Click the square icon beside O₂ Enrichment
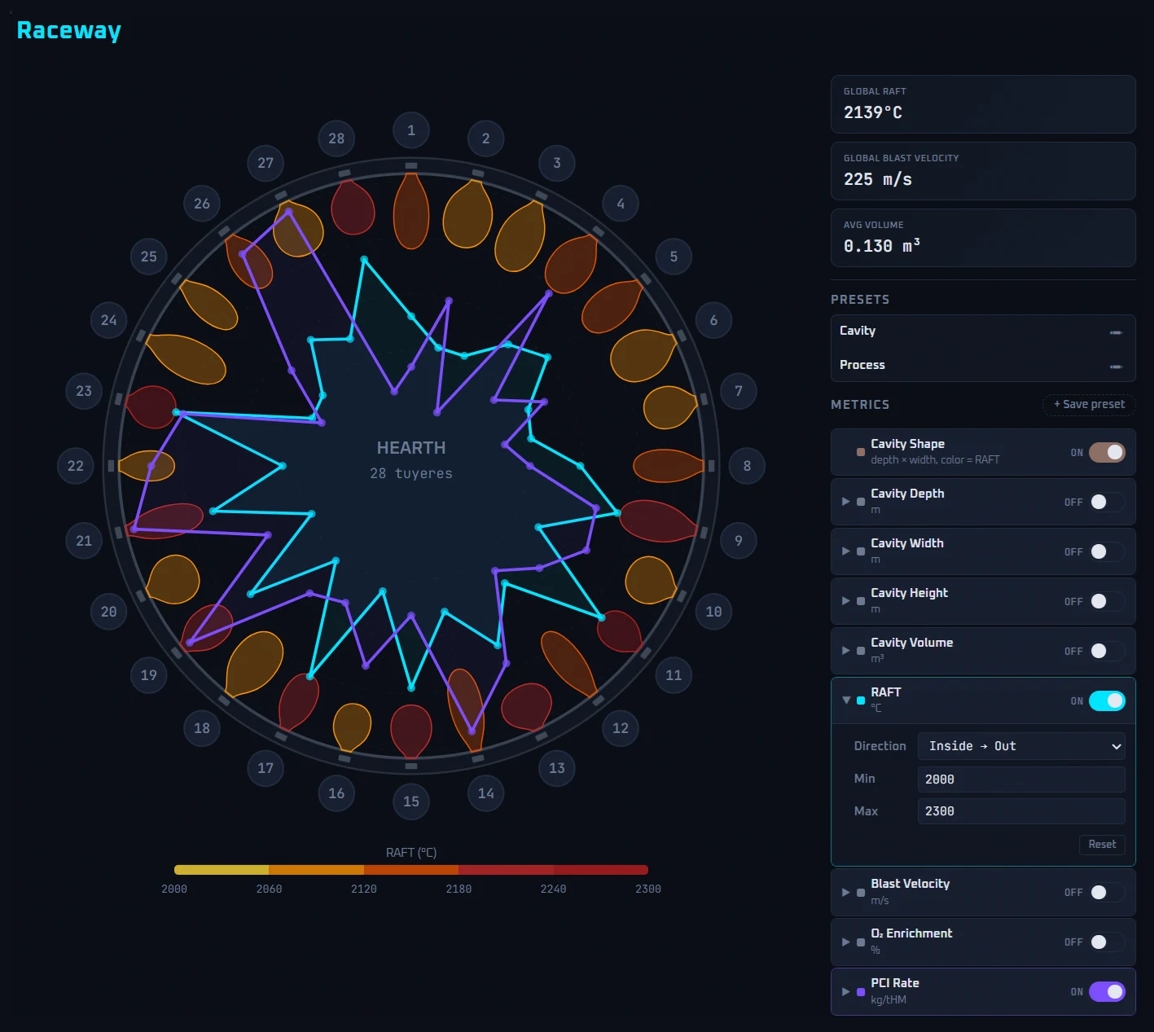The width and height of the screenshot is (1154, 1032). (x=860, y=942)
